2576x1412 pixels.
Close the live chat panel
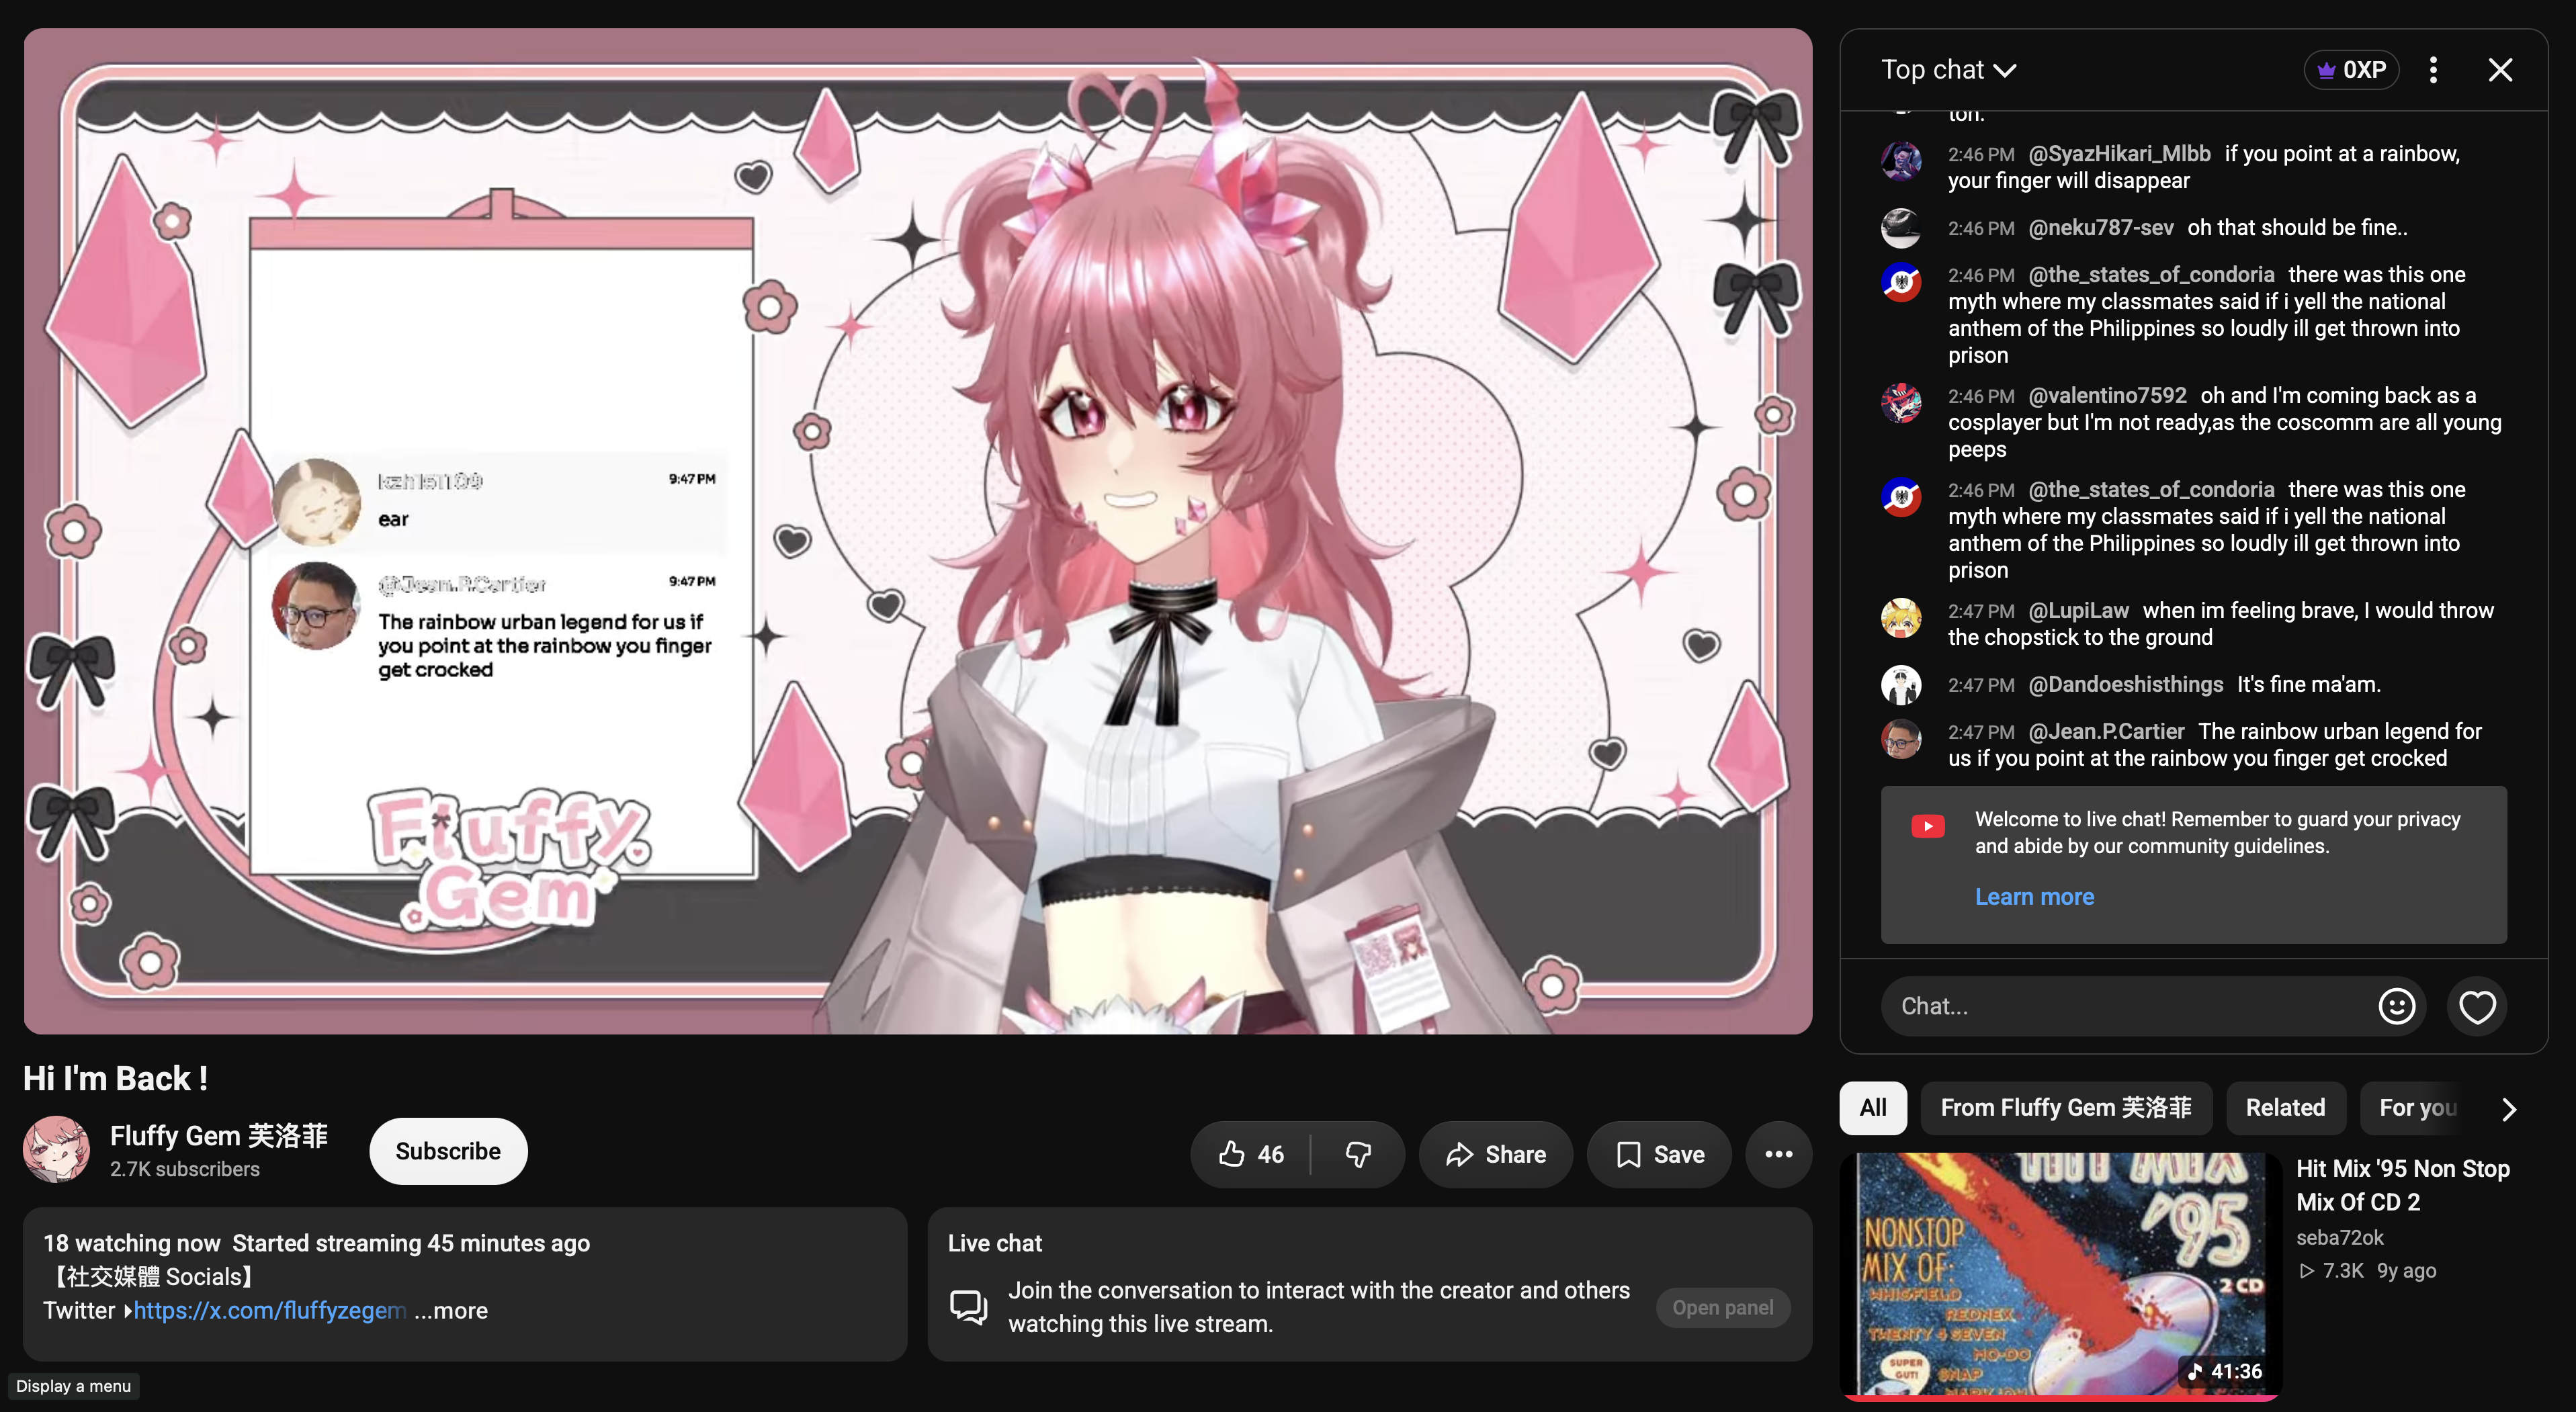pyautogui.click(x=2500, y=70)
